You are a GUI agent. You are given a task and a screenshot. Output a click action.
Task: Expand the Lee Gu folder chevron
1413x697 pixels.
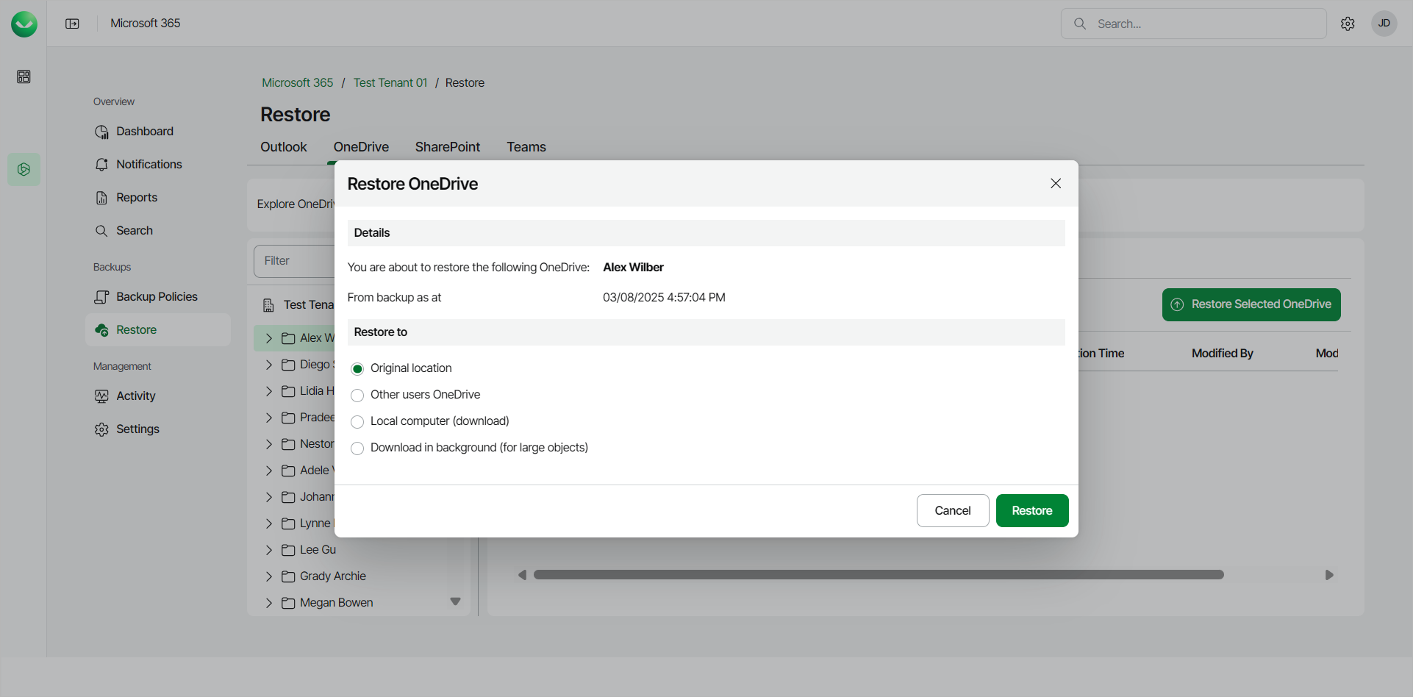(x=269, y=550)
